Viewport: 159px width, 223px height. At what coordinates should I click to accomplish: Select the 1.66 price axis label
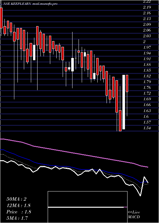click(147, 105)
